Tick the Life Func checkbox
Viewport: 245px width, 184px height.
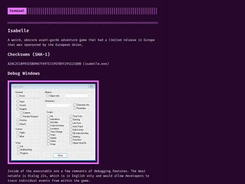[71, 123]
